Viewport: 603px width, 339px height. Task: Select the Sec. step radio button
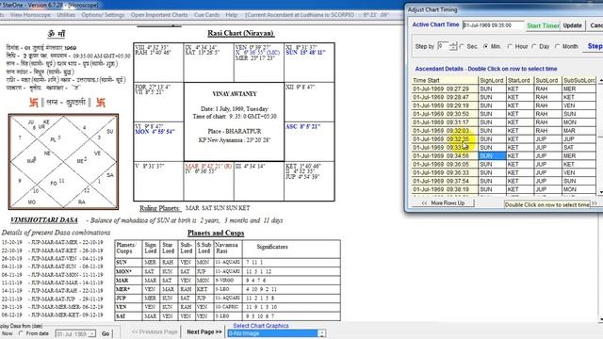pos(462,46)
